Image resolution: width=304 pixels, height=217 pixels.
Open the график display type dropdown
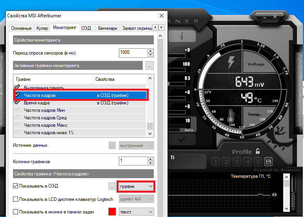point(136,186)
